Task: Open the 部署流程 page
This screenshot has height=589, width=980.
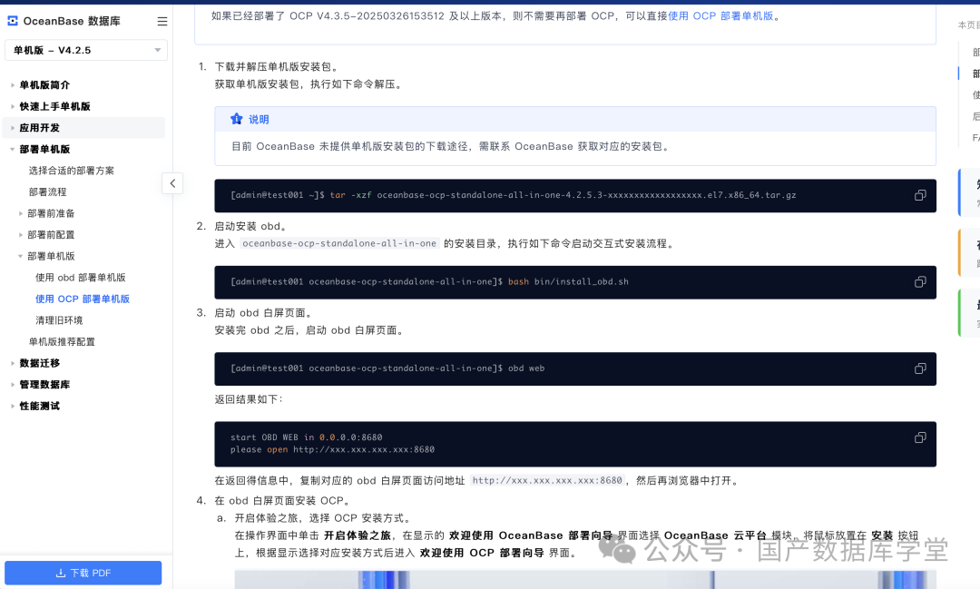Action: click(x=47, y=192)
